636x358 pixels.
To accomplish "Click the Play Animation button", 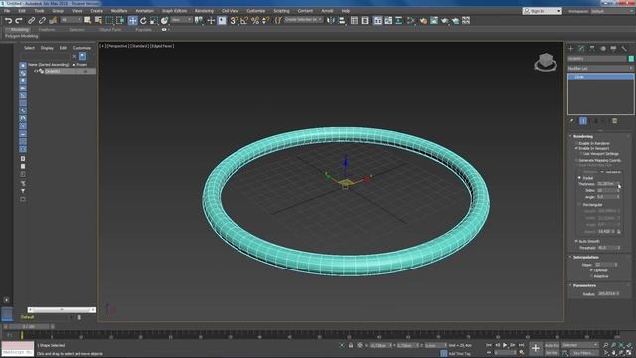I will point(505,345).
